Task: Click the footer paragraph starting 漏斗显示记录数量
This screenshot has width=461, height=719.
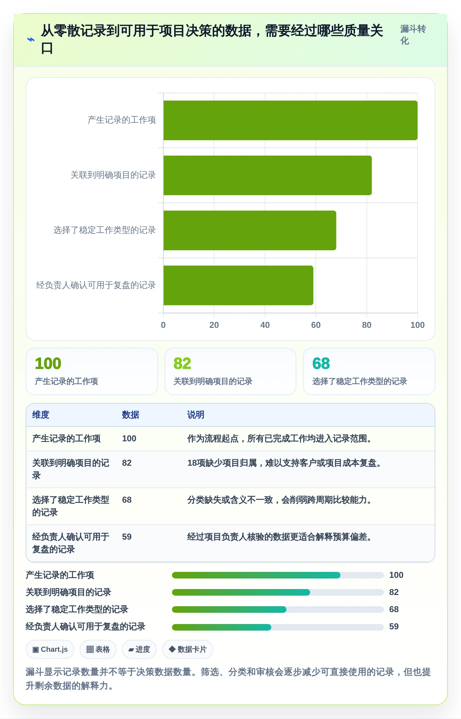Action: coord(228,679)
